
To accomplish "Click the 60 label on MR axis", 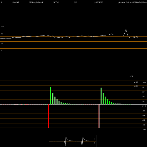I will 143,92.
